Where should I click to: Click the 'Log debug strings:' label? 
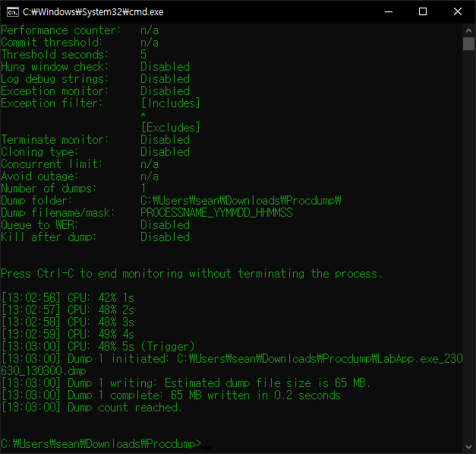tap(55, 79)
